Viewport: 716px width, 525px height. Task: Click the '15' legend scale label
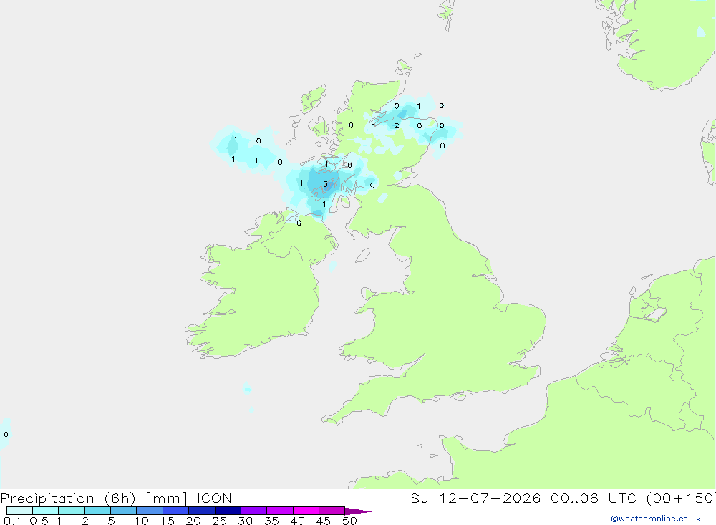click(167, 521)
